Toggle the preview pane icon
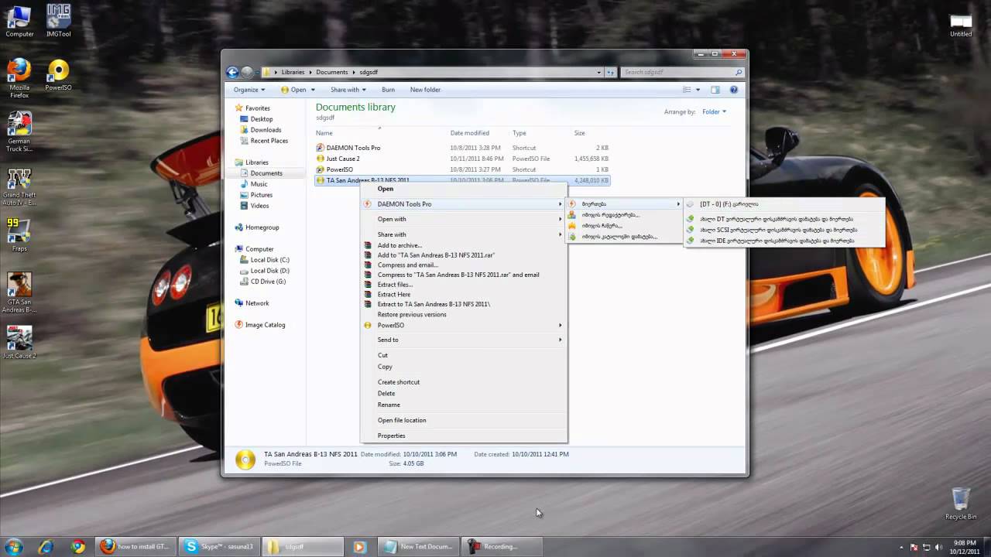Viewport: 991px width, 557px height. [x=715, y=90]
